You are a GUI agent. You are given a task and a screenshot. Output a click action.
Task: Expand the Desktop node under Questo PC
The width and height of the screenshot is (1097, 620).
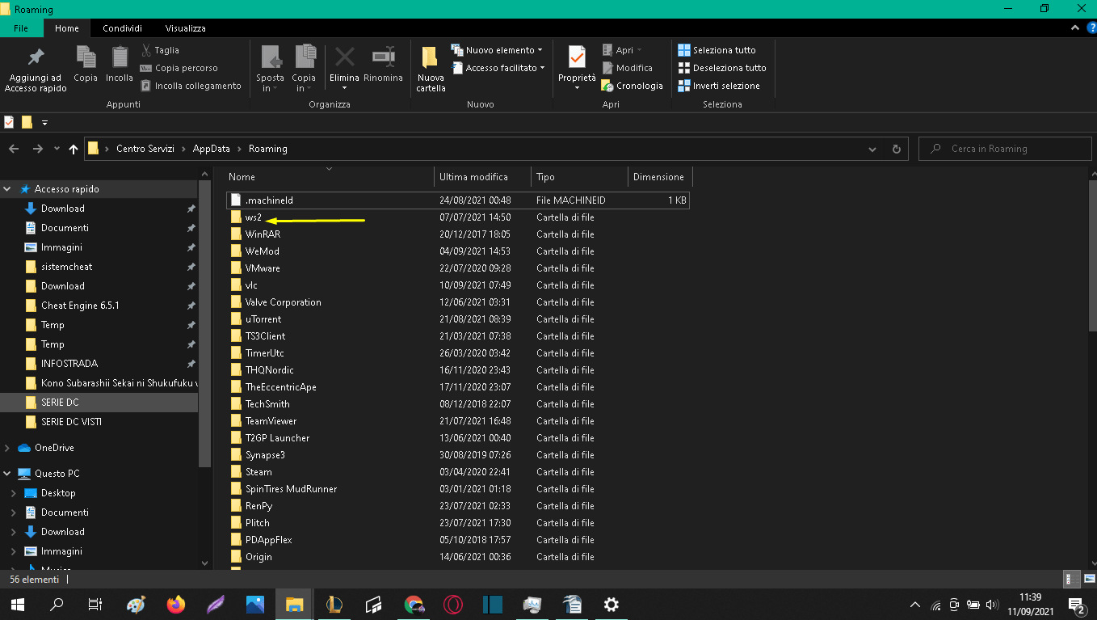click(x=14, y=493)
